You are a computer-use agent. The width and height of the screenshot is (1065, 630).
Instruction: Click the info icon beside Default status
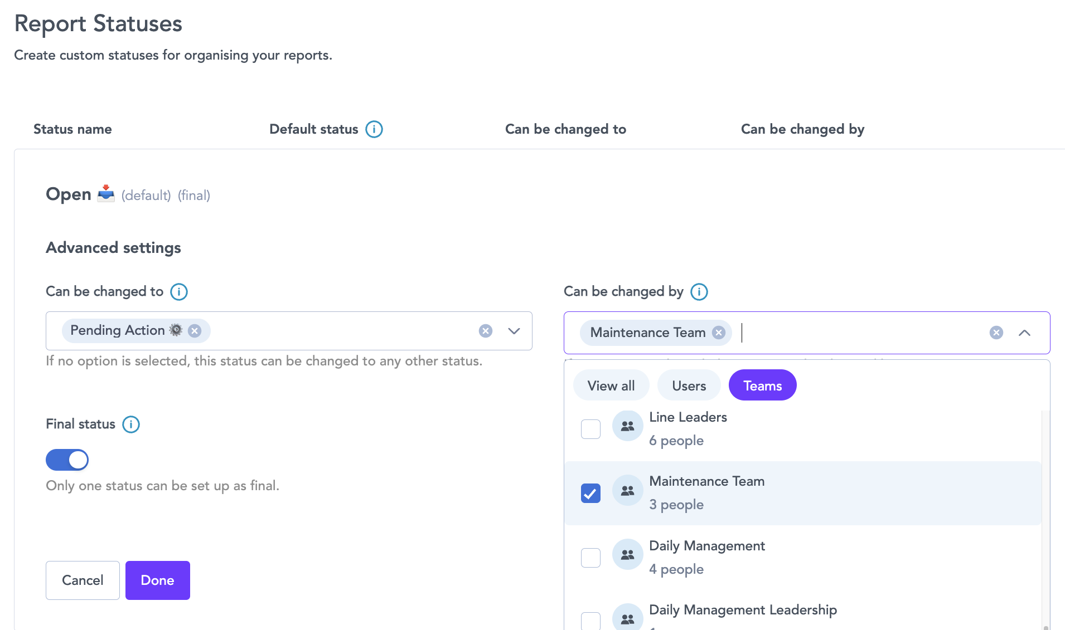(374, 129)
